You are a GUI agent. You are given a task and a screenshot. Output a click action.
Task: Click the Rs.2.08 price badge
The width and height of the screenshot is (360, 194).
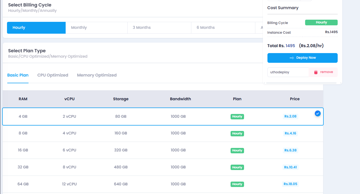pyautogui.click(x=290, y=116)
